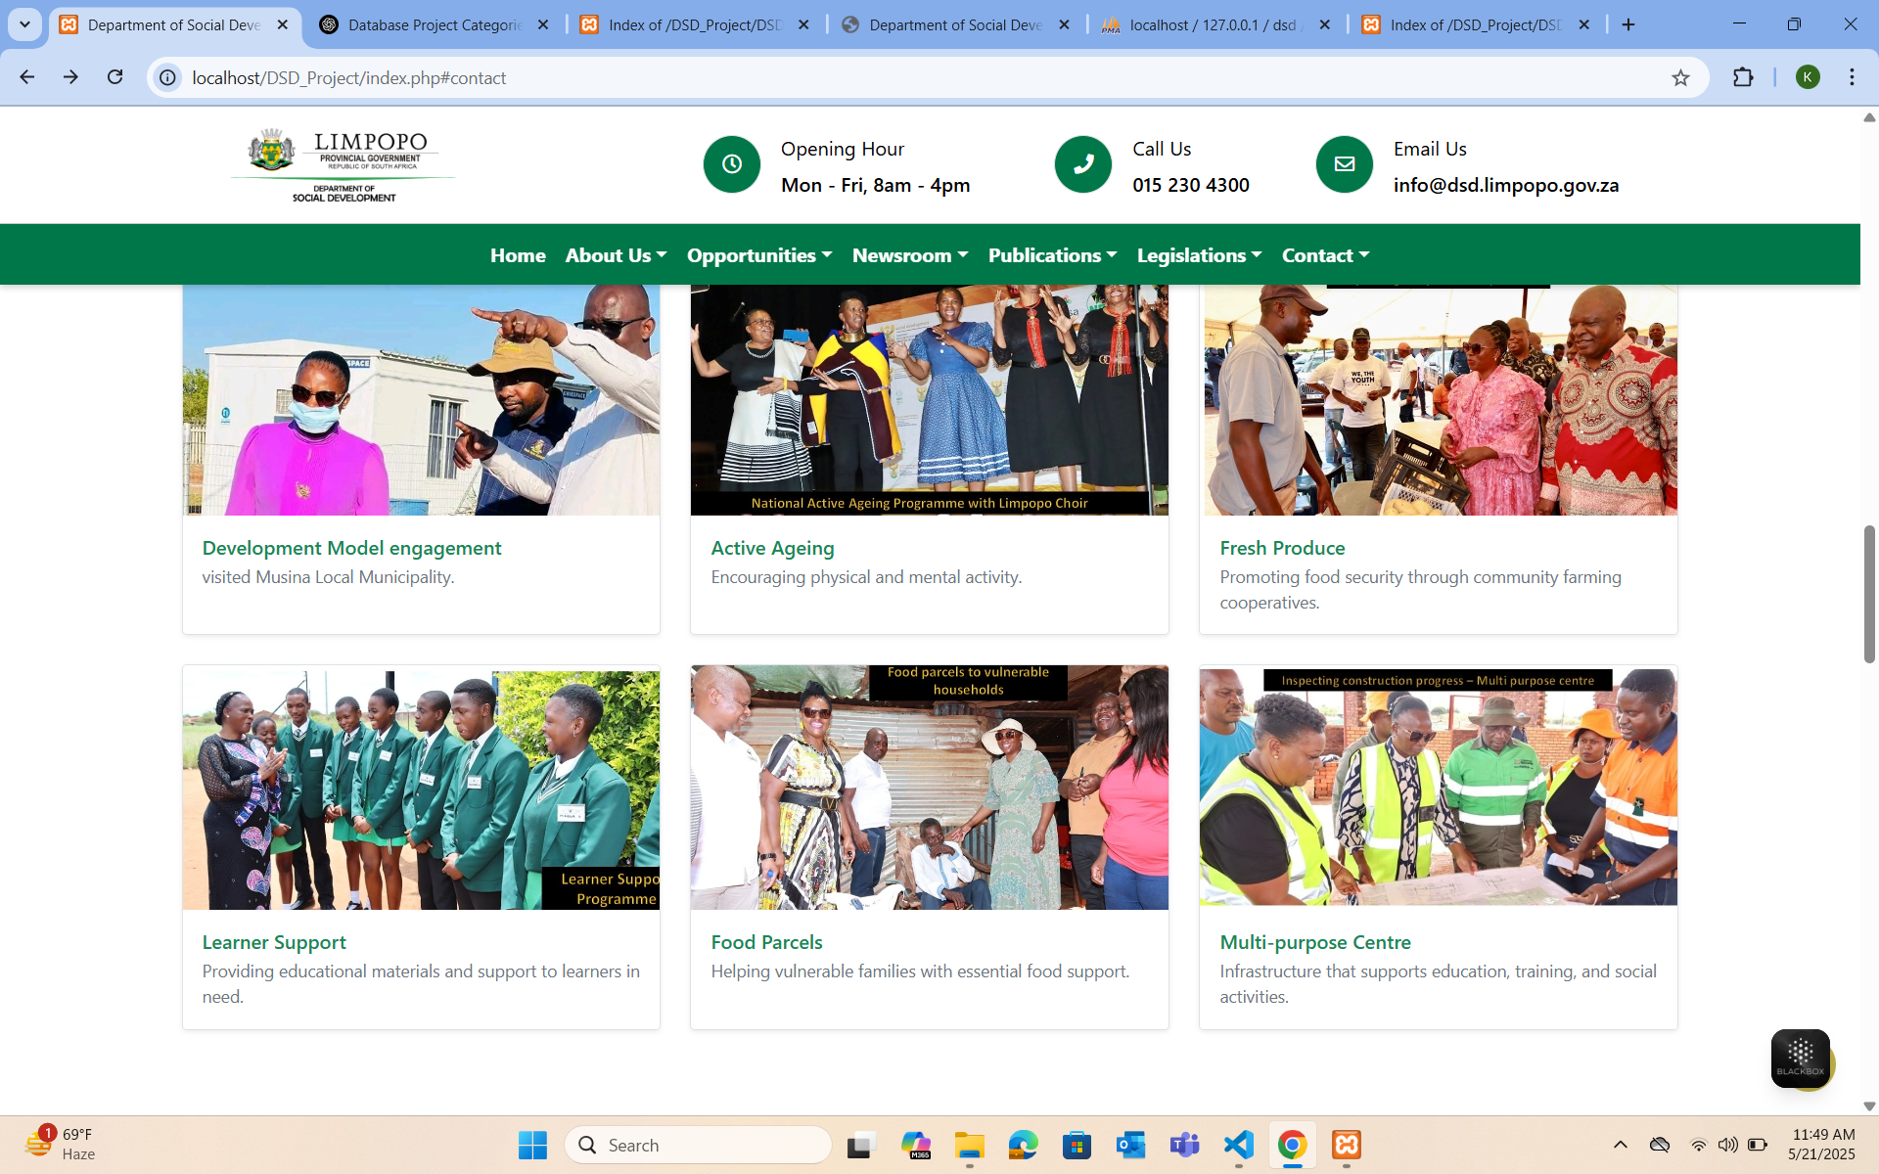Click the green envelope Email Us icon

tap(1344, 164)
